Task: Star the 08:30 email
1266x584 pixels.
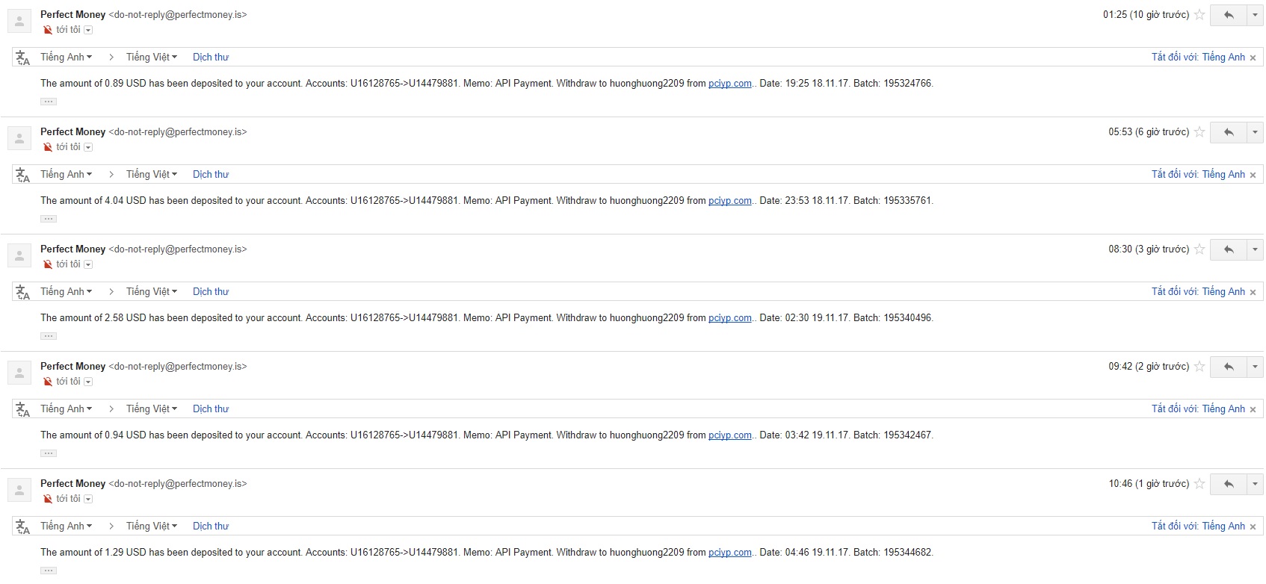Action: pyautogui.click(x=1199, y=249)
